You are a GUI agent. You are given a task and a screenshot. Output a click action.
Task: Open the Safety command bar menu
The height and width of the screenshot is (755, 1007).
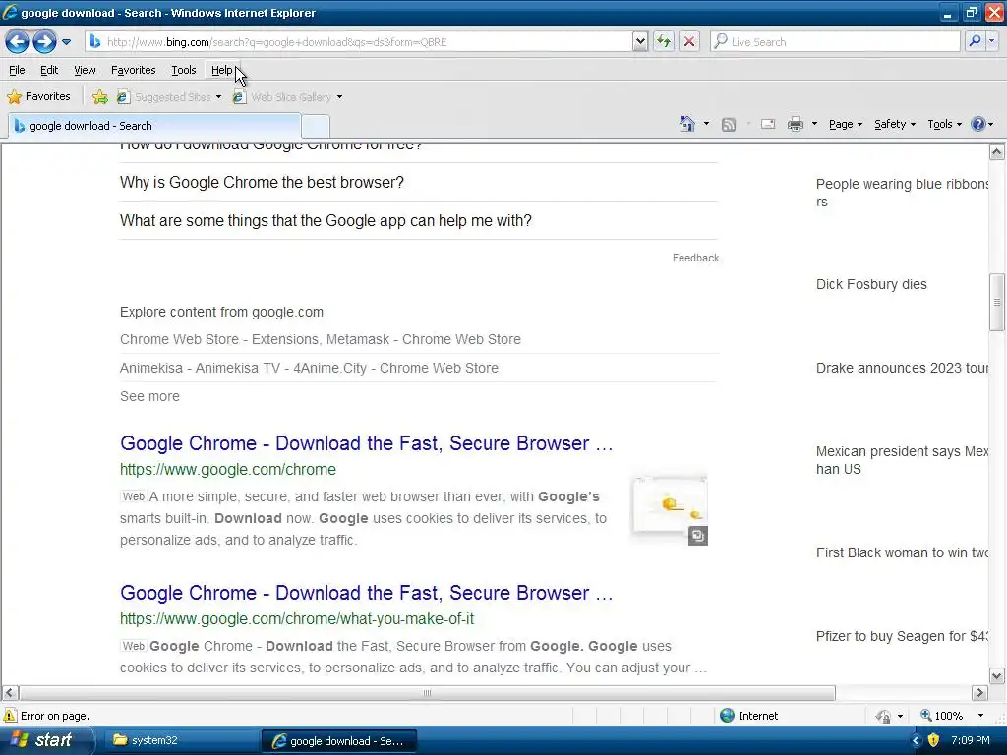(895, 125)
